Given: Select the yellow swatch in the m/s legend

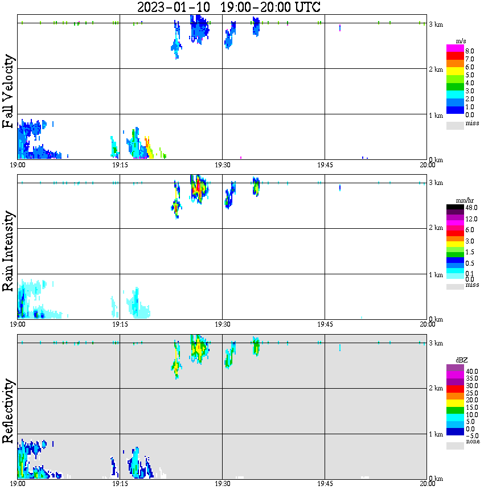Looking at the screenshot, I should click(455, 71).
